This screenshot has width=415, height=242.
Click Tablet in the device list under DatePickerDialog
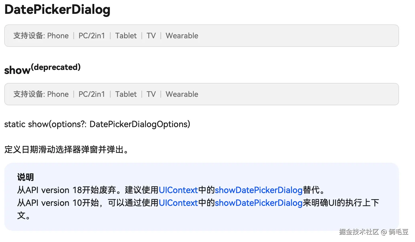[x=126, y=36]
